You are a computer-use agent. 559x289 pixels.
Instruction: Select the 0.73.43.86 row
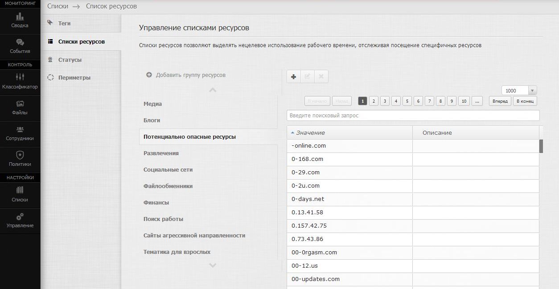pyautogui.click(x=413, y=239)
